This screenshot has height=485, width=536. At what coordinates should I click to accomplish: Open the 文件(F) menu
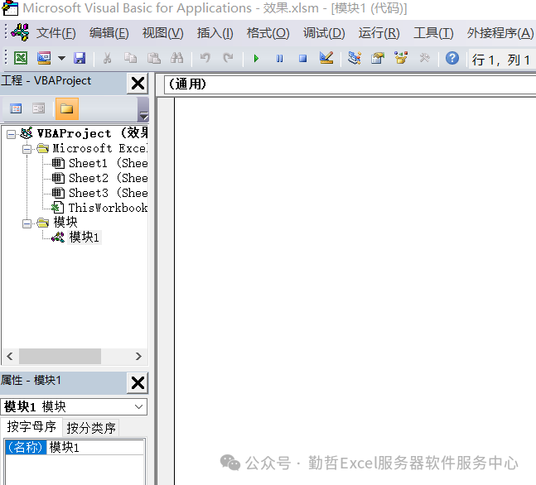(x=56, y=33)
